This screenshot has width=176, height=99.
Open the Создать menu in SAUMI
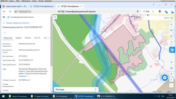11,1
